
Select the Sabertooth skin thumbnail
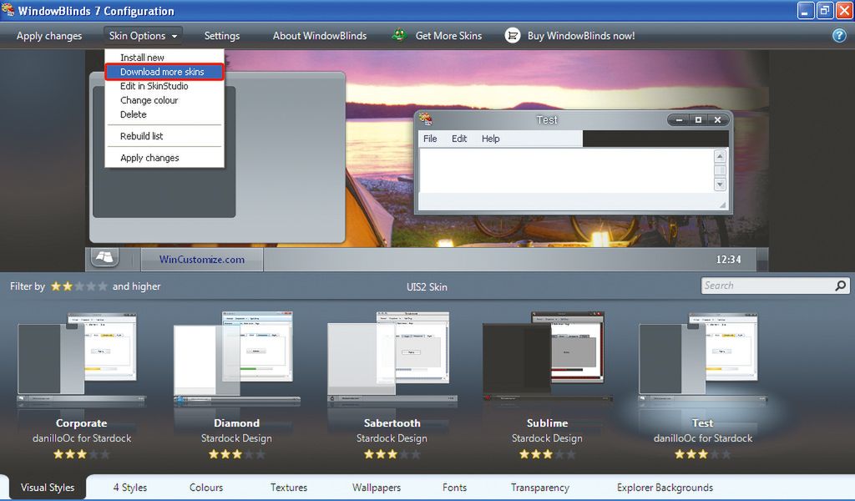pyautogui.click(x=392, y=360)
